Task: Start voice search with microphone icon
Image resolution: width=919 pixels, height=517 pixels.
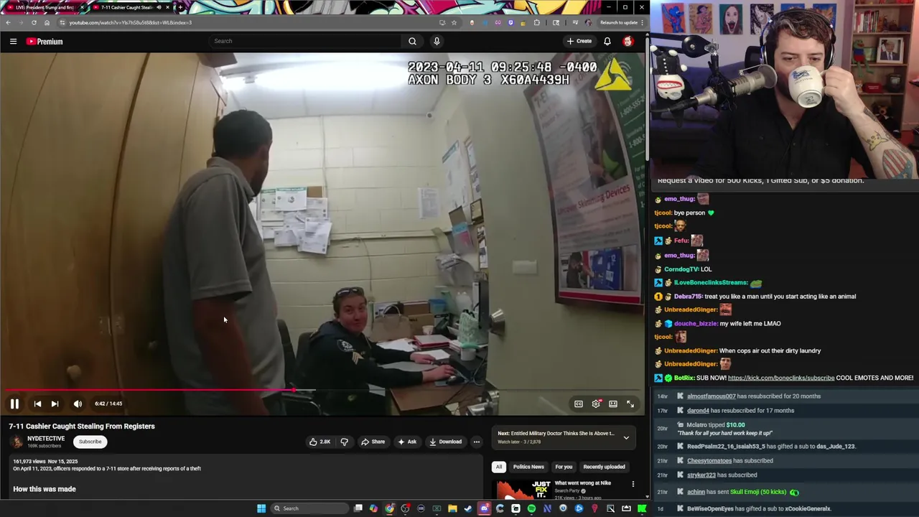Action: [437, 41]
